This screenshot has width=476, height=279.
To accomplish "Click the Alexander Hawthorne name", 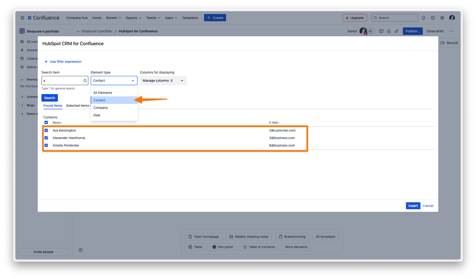I will pos(69,138).
